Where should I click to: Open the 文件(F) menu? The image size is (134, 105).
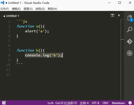5,9
